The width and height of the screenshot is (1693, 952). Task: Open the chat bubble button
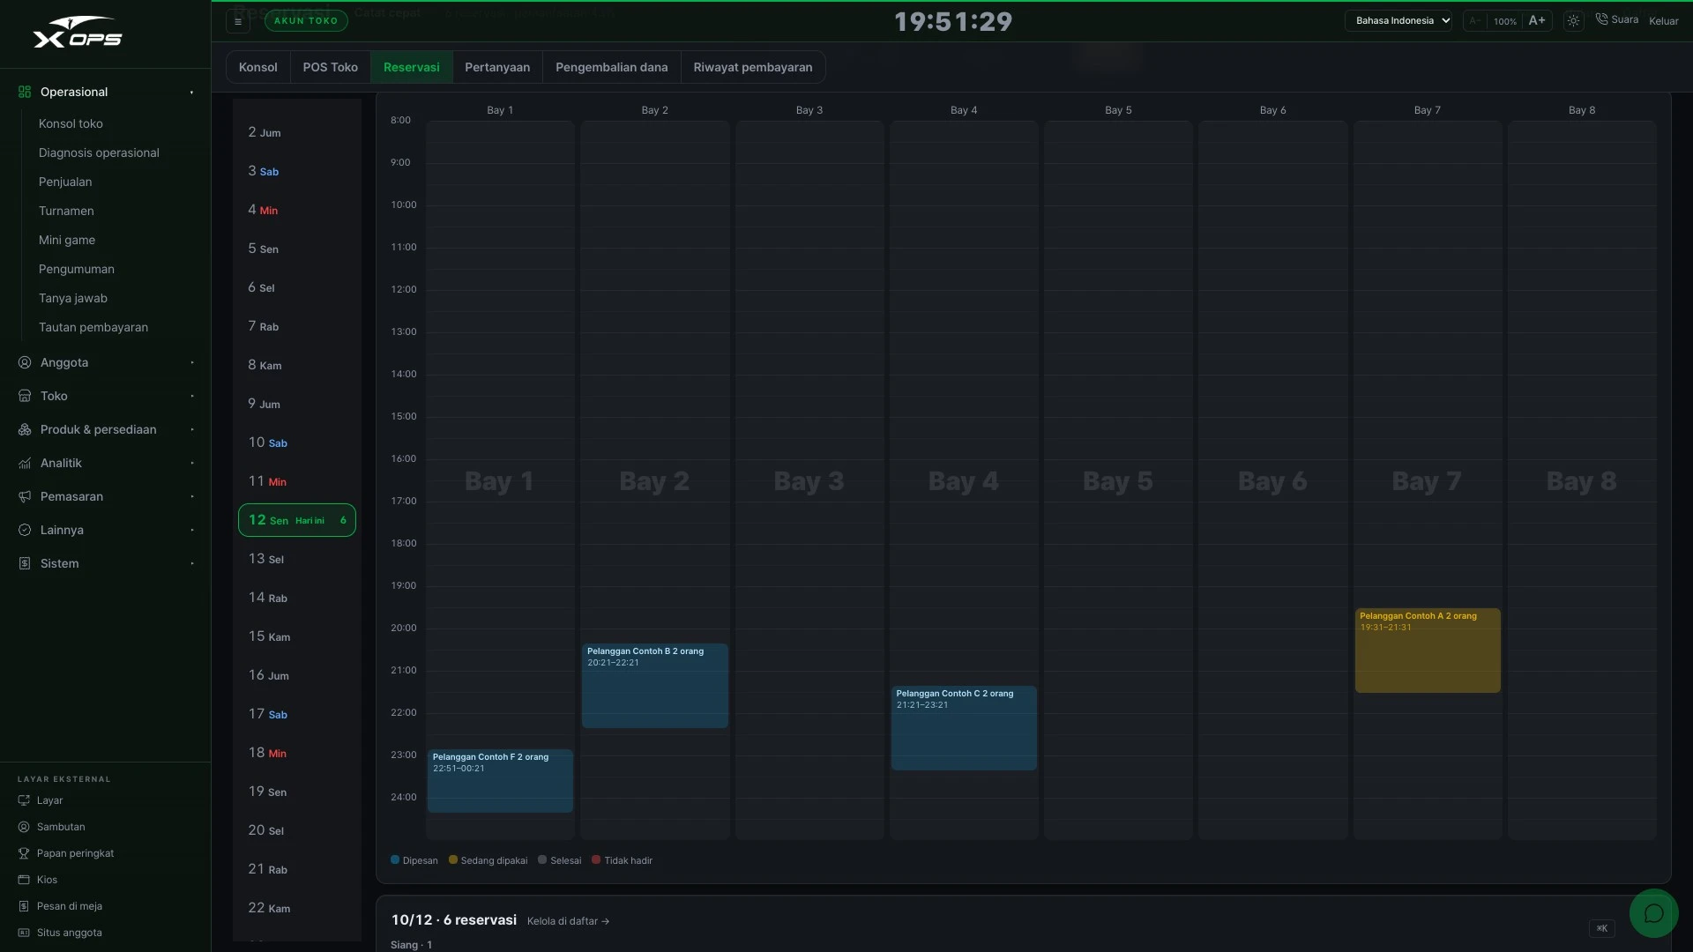coord(1653,913)
